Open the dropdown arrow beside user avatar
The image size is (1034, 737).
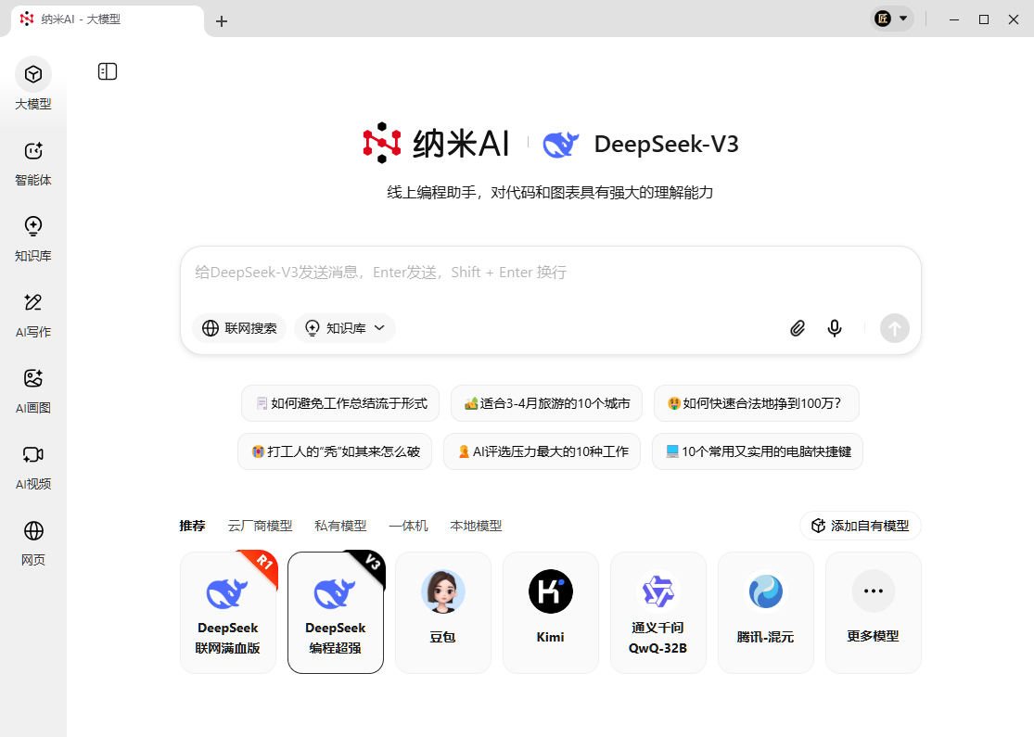pyautogui.click(x=903, y=19)
